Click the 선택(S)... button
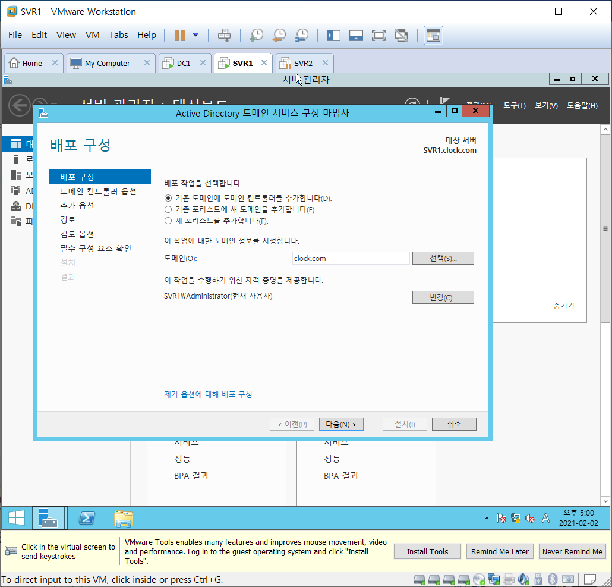Screen dimensions: 612x587 [443, 258]
